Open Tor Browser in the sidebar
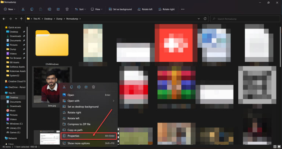 pyautogui.click(x=14, y=58)
